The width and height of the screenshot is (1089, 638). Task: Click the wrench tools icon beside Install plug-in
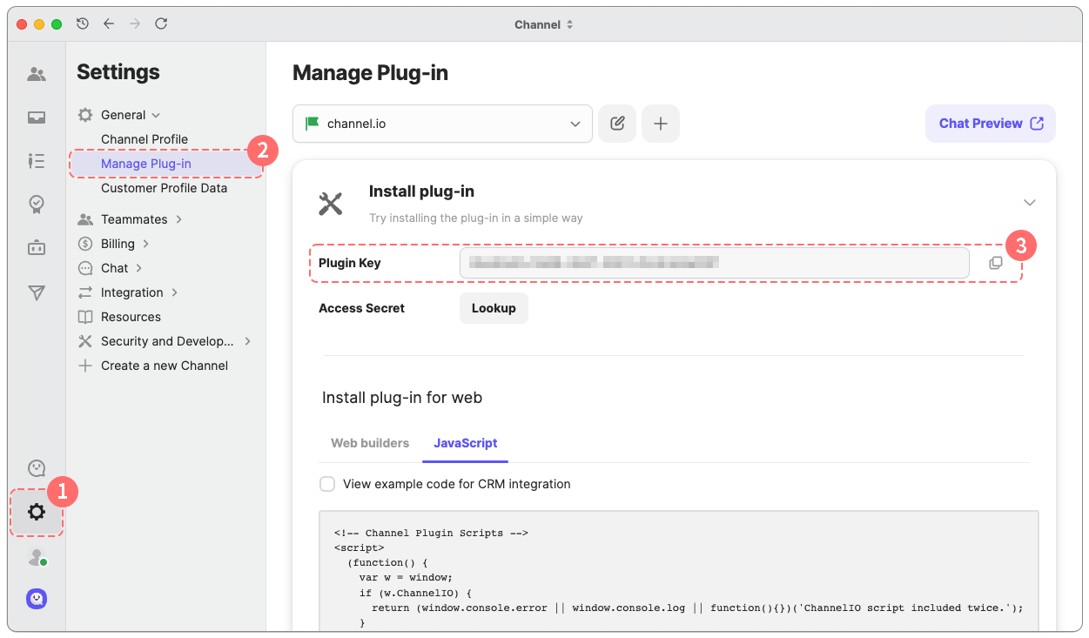[331, 204]
